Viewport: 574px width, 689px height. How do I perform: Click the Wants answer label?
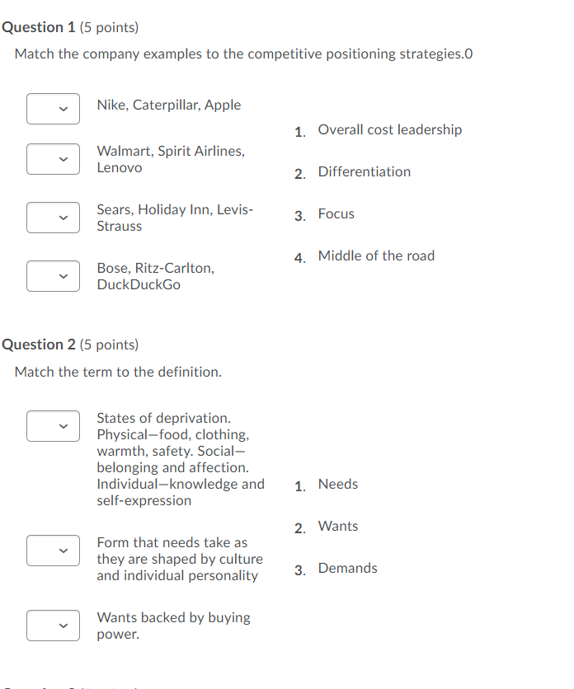pyautogui.click(x=338, y=526)
